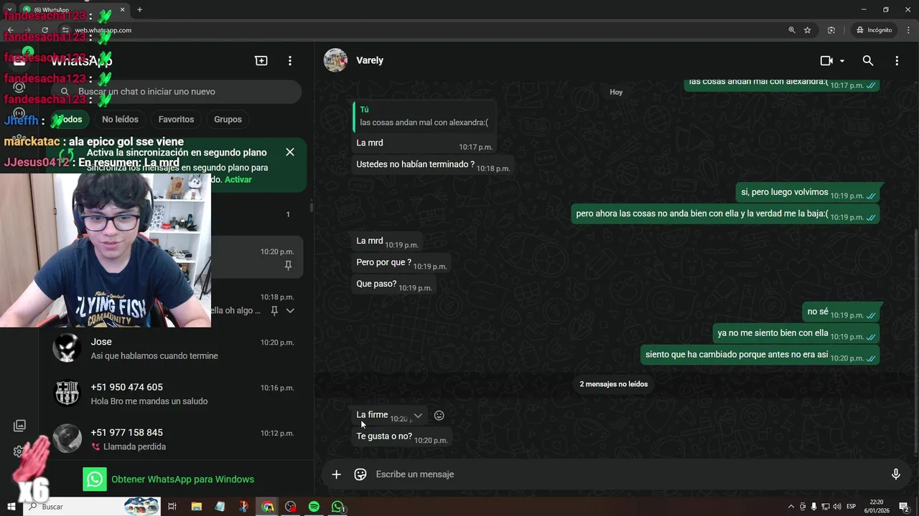Open the WhatsApp taskbar app

coord(337,507)
